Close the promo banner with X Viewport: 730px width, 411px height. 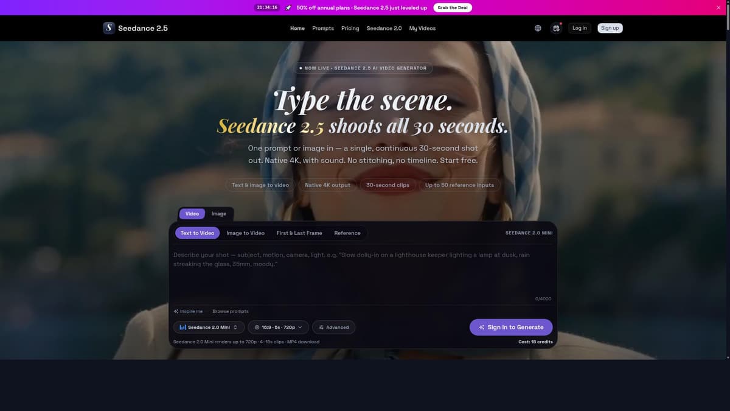click(x=718, y=7)
